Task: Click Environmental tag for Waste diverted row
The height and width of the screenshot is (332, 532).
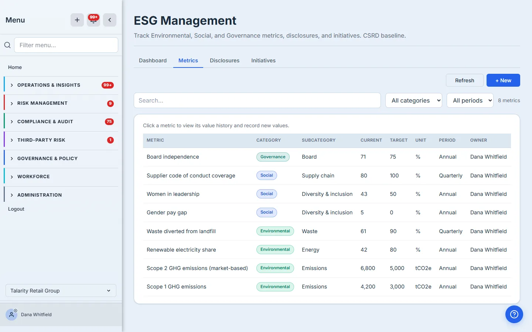Action: [275, 231]
